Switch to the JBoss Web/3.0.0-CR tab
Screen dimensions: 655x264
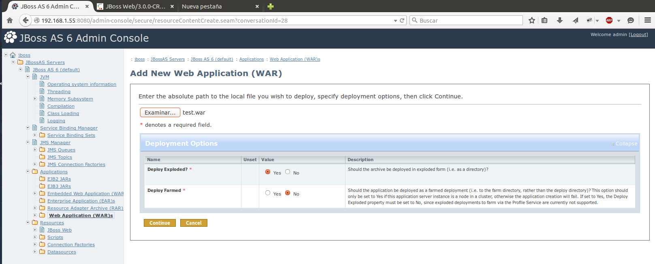click(135, 6)
